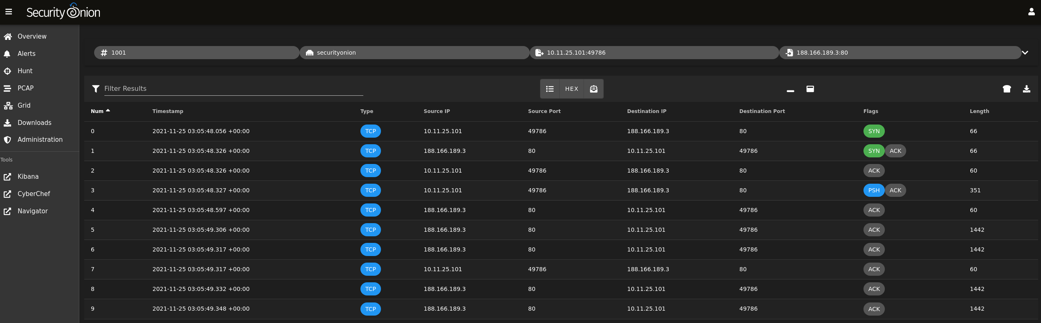Click the Tools section label
Screen dimensions: 1041x323
7,160
